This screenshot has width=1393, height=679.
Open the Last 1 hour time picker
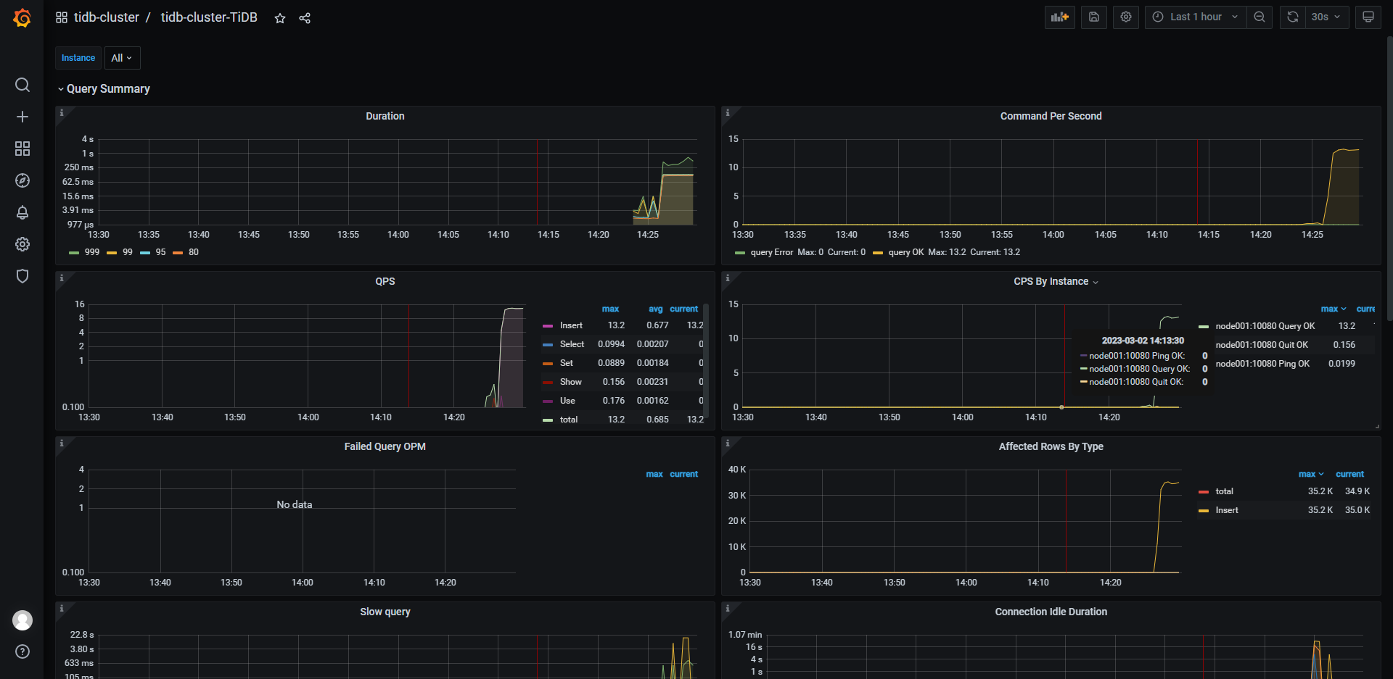(1196, 17)
